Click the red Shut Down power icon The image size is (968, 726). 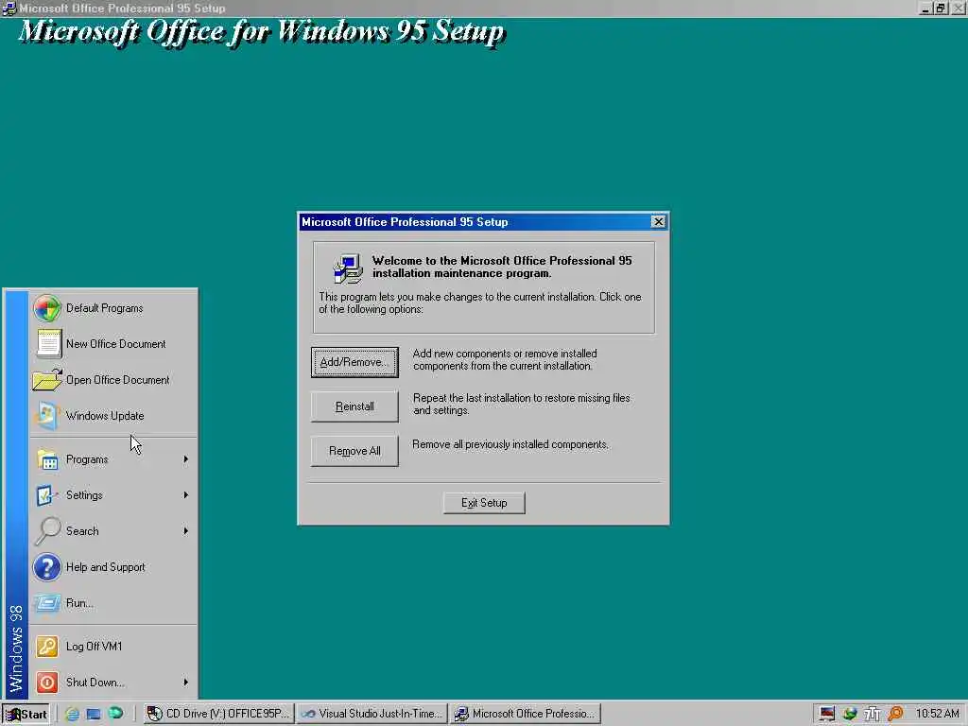tap(47, 683)
